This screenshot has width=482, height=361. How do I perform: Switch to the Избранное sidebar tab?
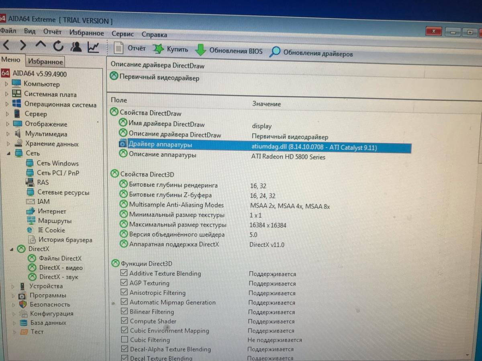click(45, 61)
